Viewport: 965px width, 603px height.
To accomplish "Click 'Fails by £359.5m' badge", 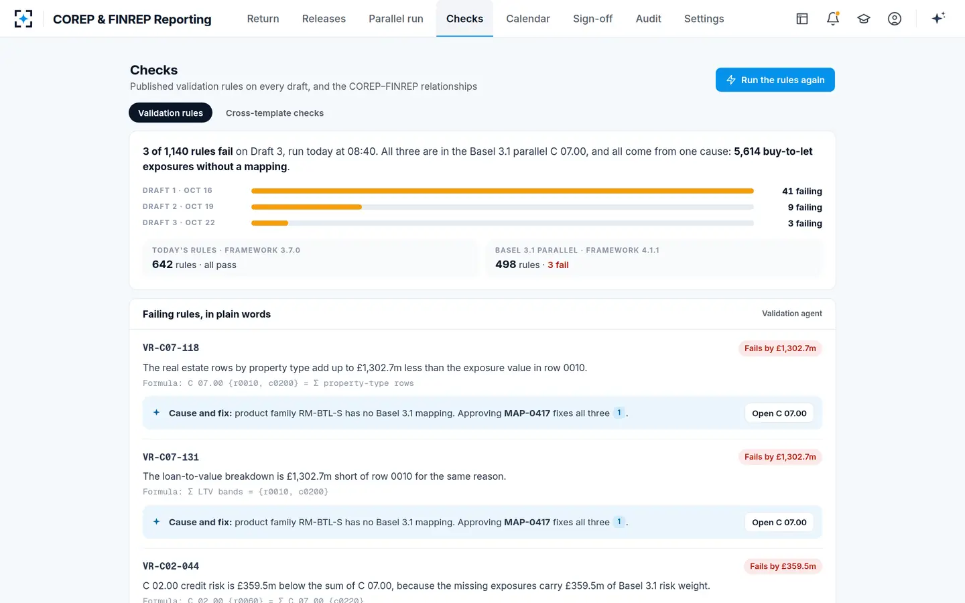I will tap(783, 566).
